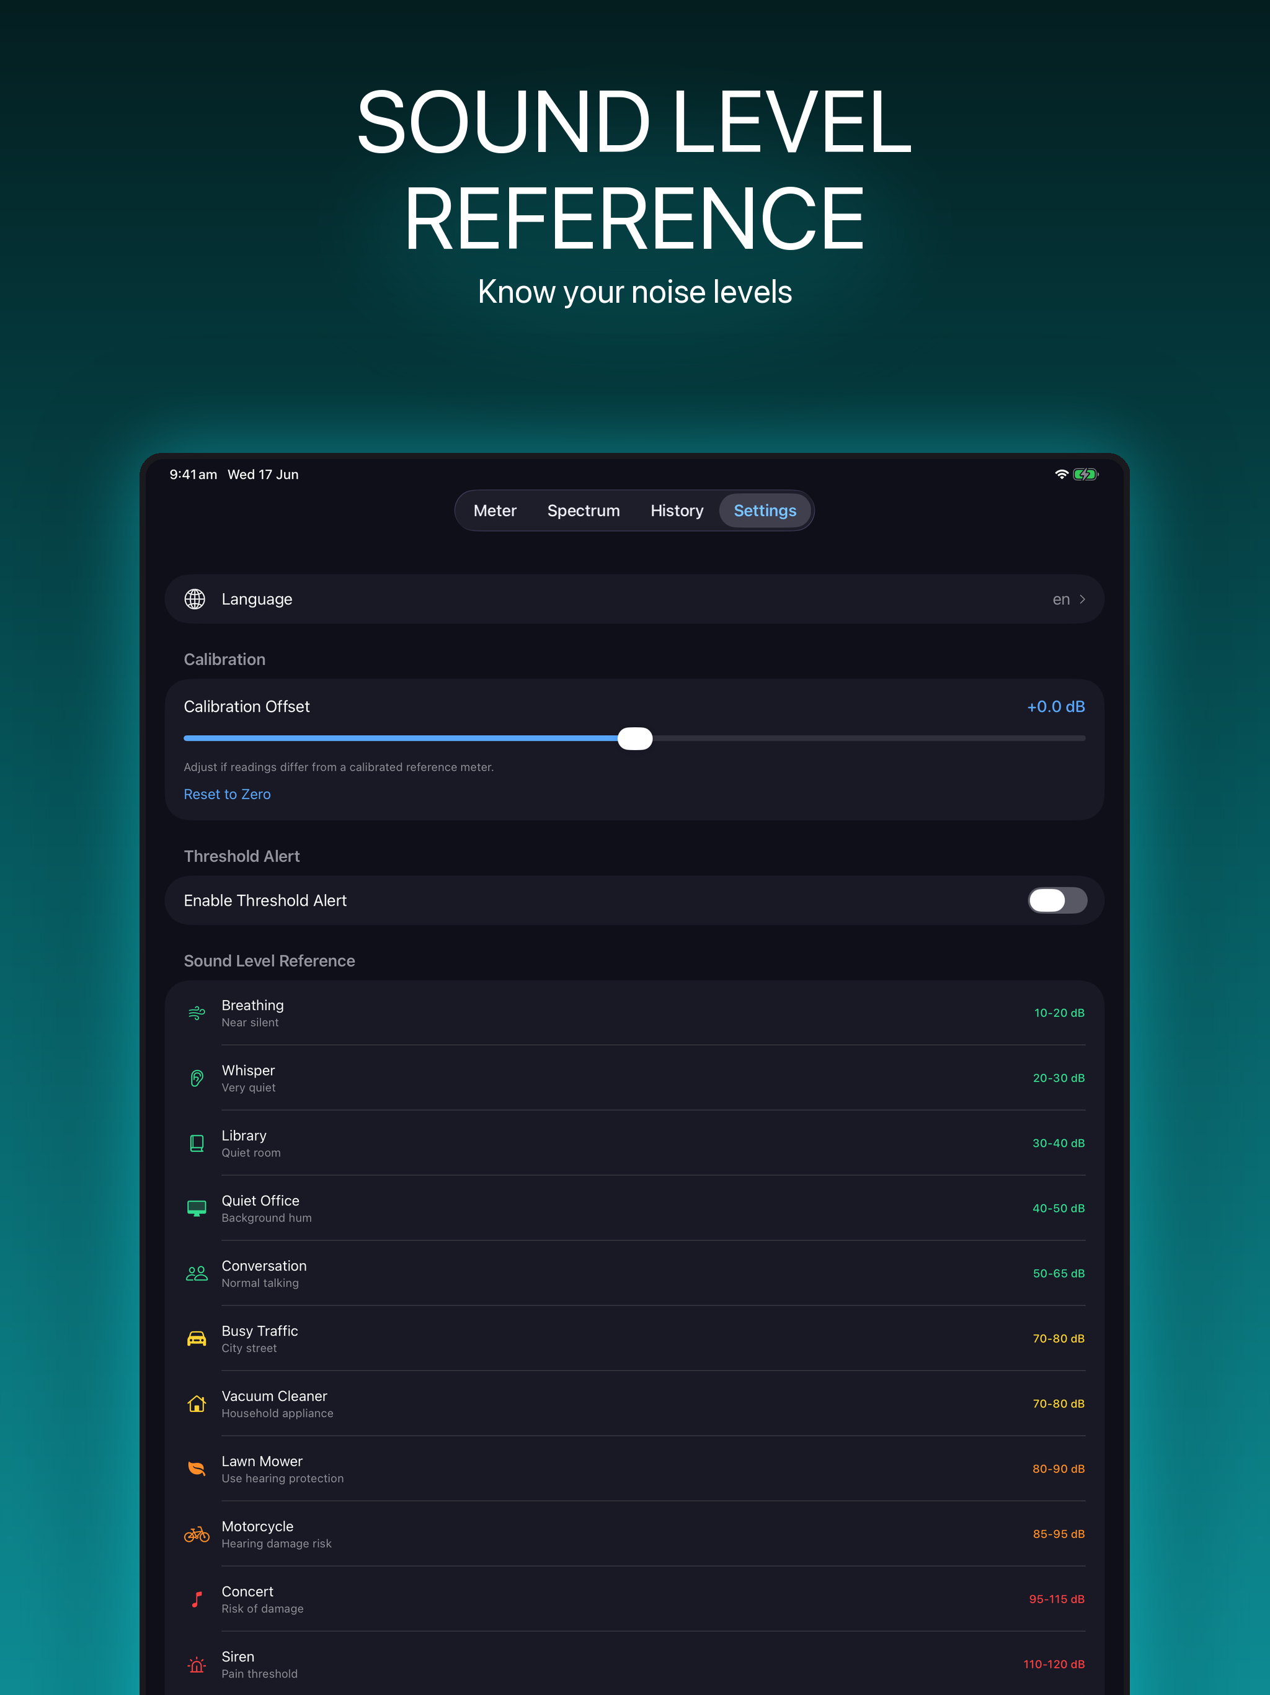Click the Library book icon
The image size is (1270, 1695).
point(197,1143)
